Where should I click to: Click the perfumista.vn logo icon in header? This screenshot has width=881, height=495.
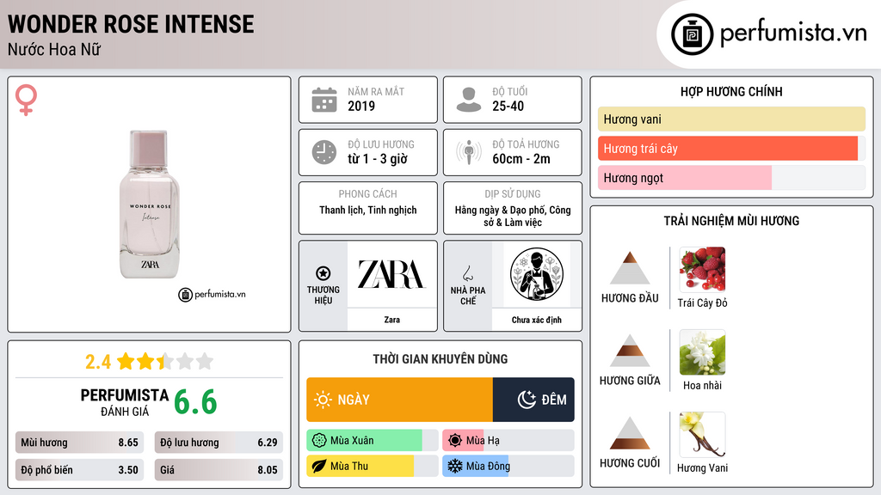692,34
